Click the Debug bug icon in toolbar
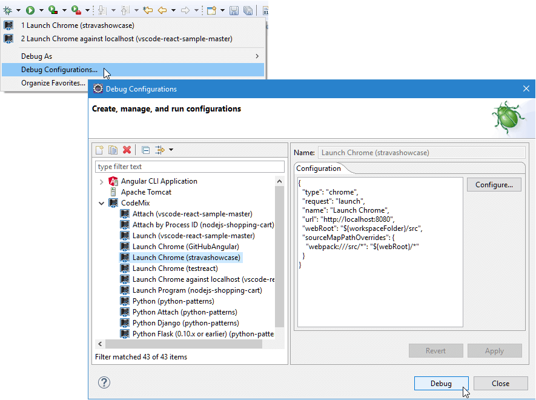Screen dimensions: 536x400 [7, 11]
